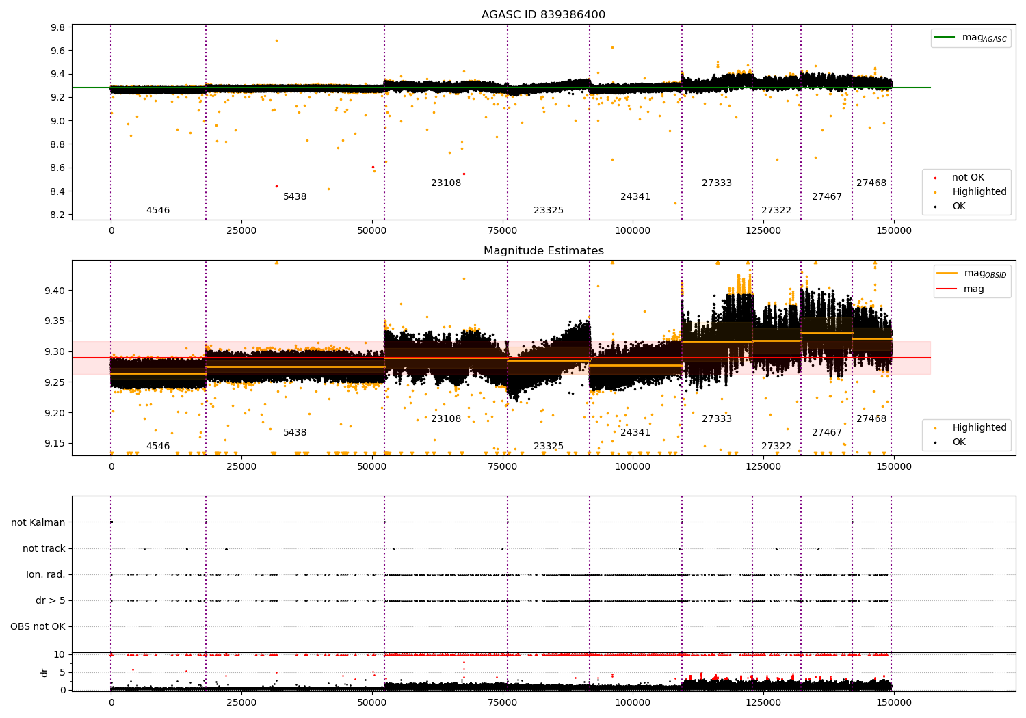
Task: Click the 'OBS not OK' row label
Action: pos(38,626)
